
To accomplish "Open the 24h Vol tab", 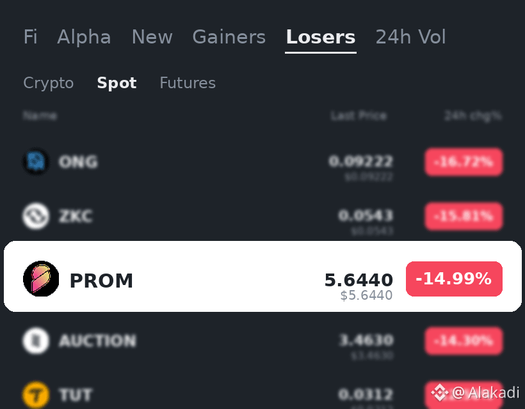I will tap(411, 37).
